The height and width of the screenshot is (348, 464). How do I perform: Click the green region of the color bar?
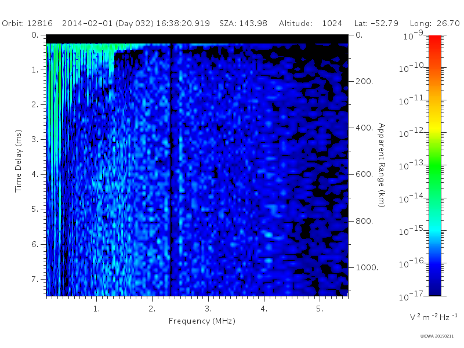click(x=434, y=172)
